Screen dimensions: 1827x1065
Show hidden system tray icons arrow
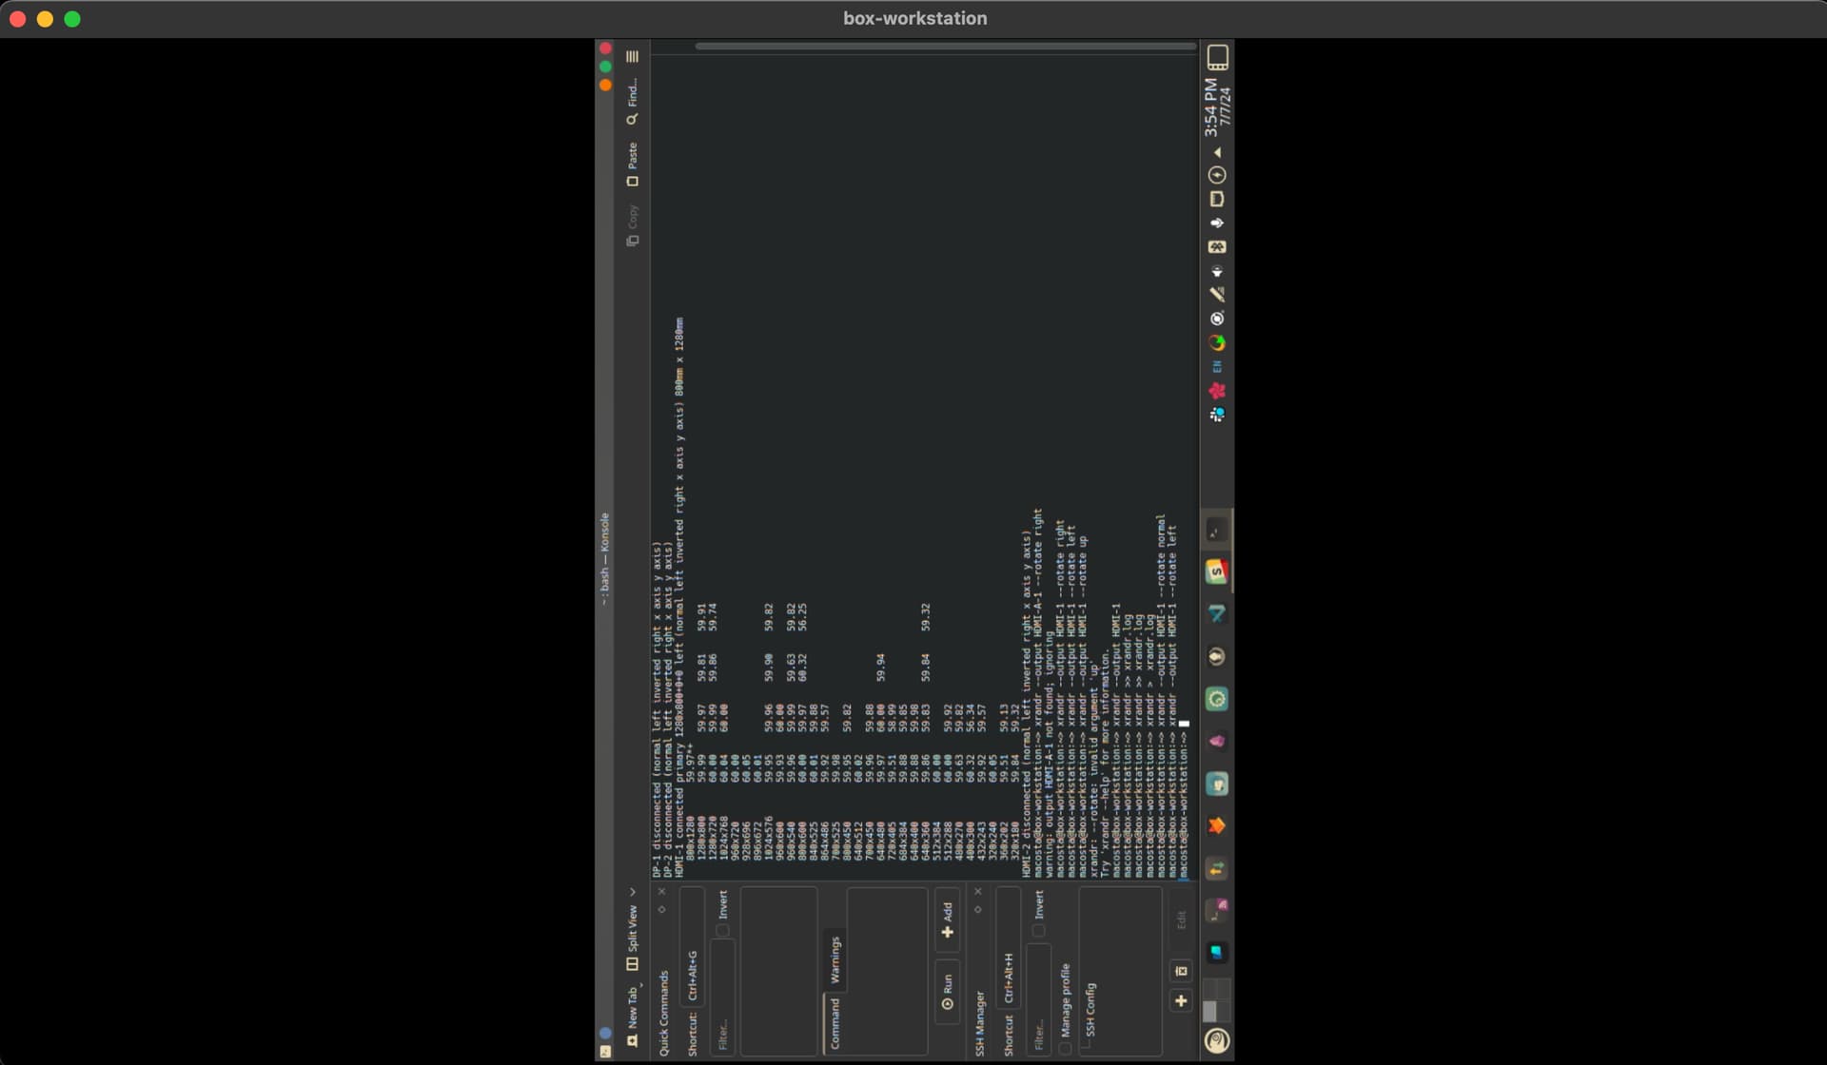(x=1217, y=153)
